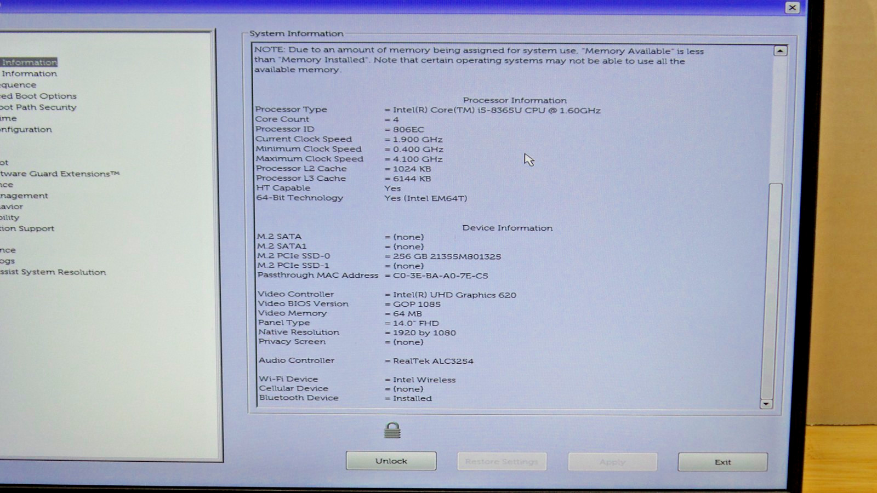Open the Boot Path Security tree entry
Image resolution: width=877 pixels, height=493 pixels.
coord(38,107)
